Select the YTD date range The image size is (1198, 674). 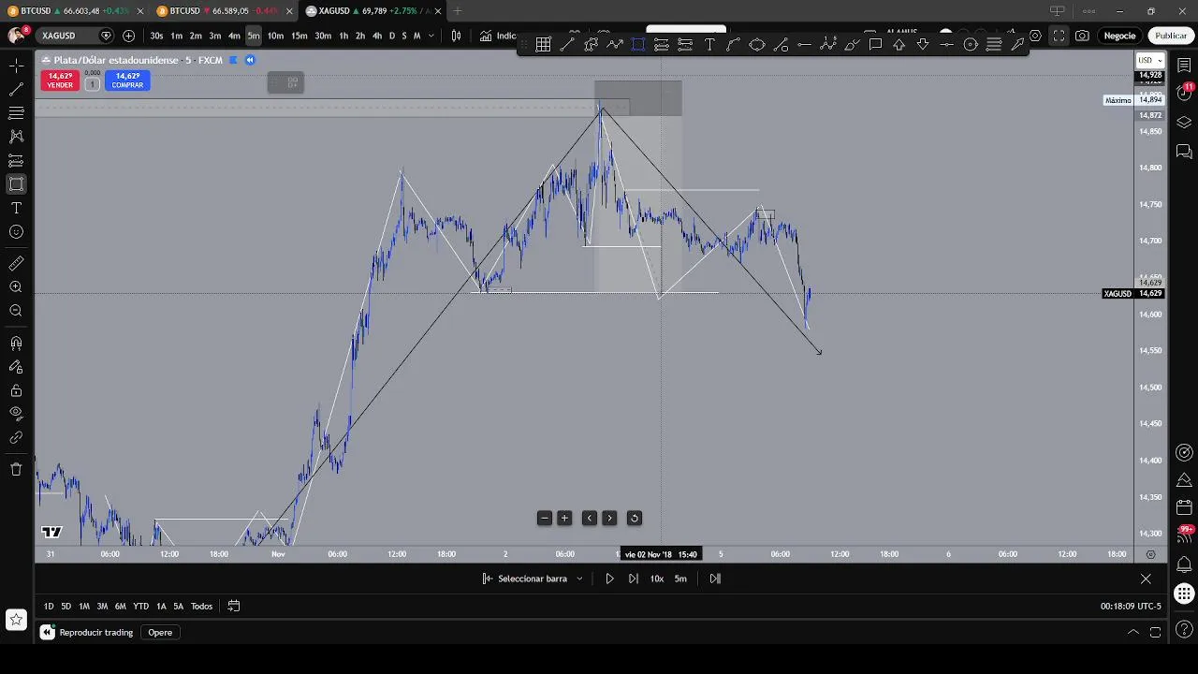tap(141, 607)
